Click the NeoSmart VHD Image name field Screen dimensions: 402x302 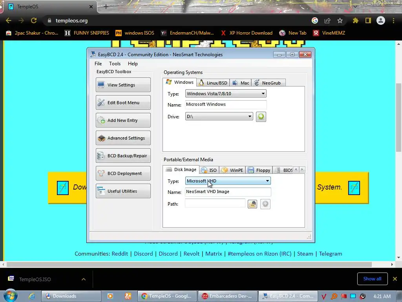pos(228,192)
